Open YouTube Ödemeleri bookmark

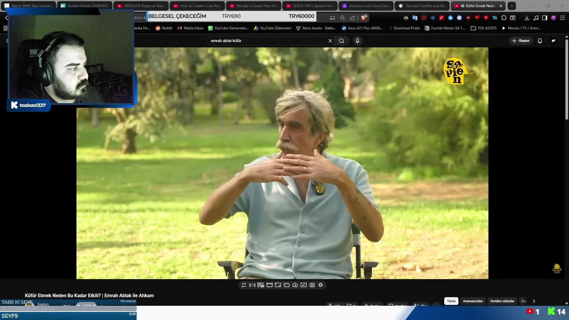(272, 28)
